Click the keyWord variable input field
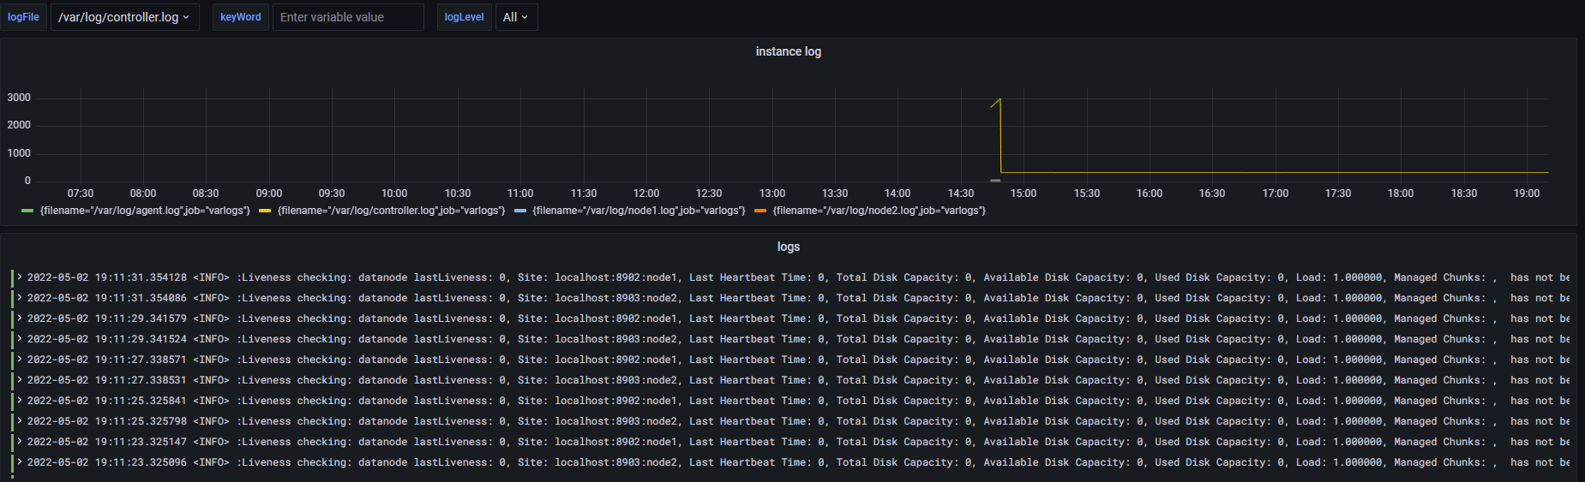 pyautogui.click(x=348, y=17)
